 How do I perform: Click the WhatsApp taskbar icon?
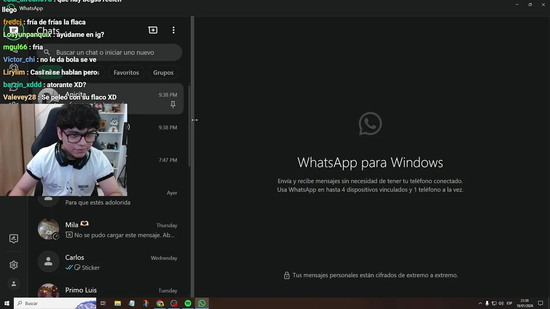tap(202, 303)
